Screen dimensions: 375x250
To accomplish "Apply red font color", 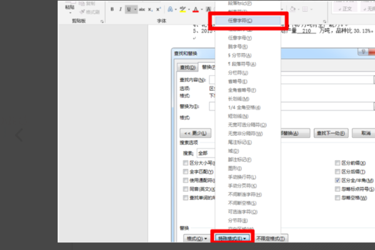I will tap(196, 9).
